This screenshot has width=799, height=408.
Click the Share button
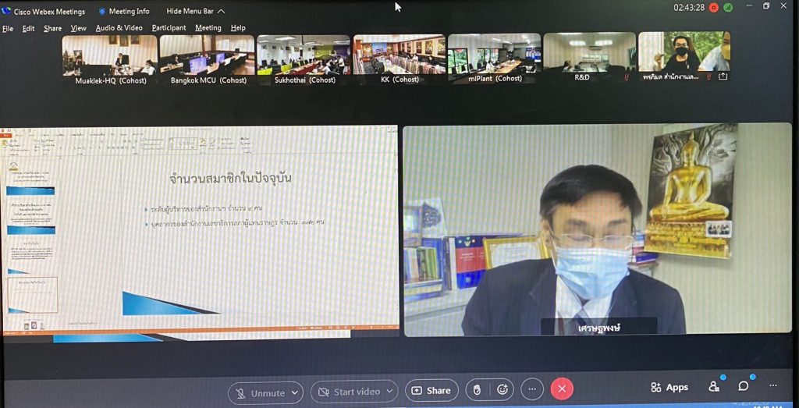431,391
